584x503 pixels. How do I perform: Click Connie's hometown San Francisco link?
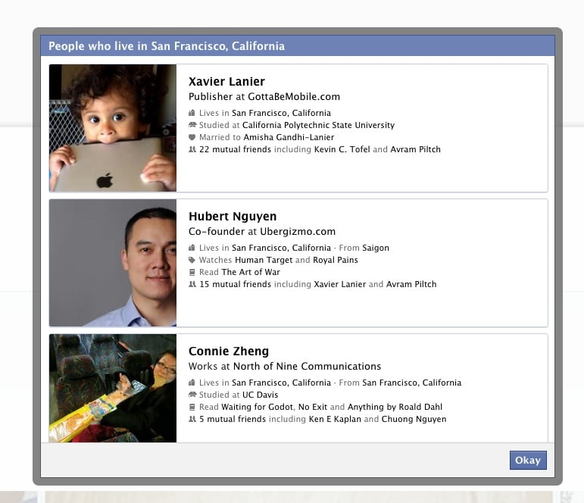pos(411,383)
